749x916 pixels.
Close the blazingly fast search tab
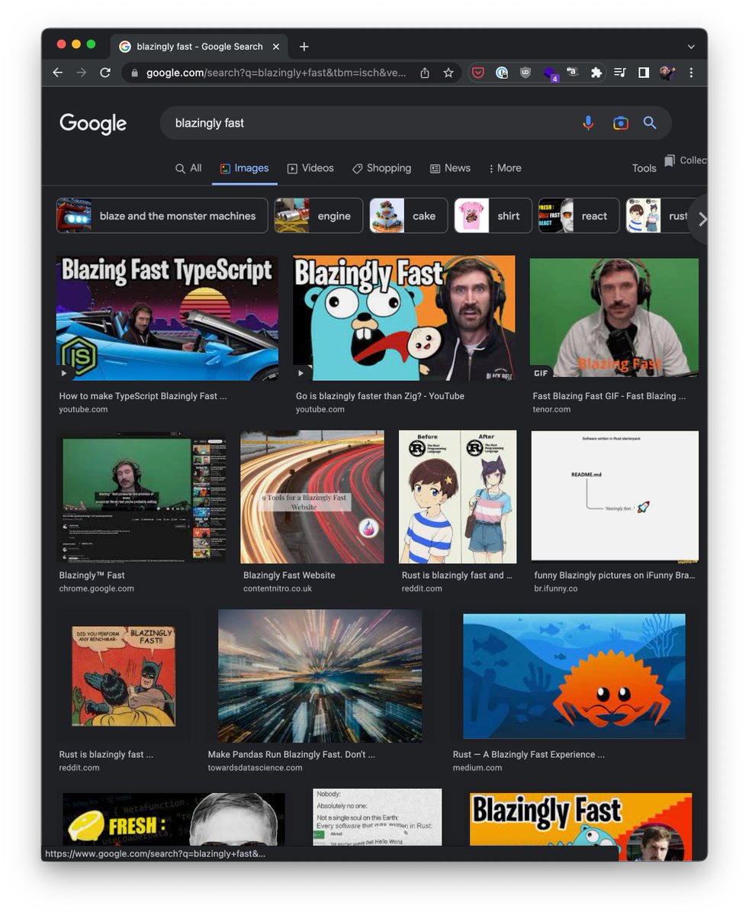(276, 47)
